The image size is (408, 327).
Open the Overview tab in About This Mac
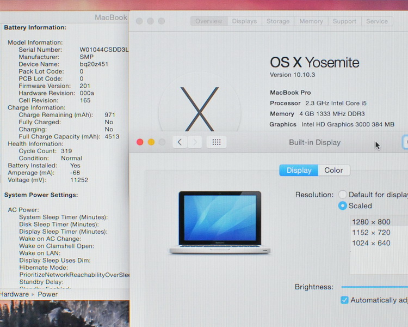click(x=209, y=21)
